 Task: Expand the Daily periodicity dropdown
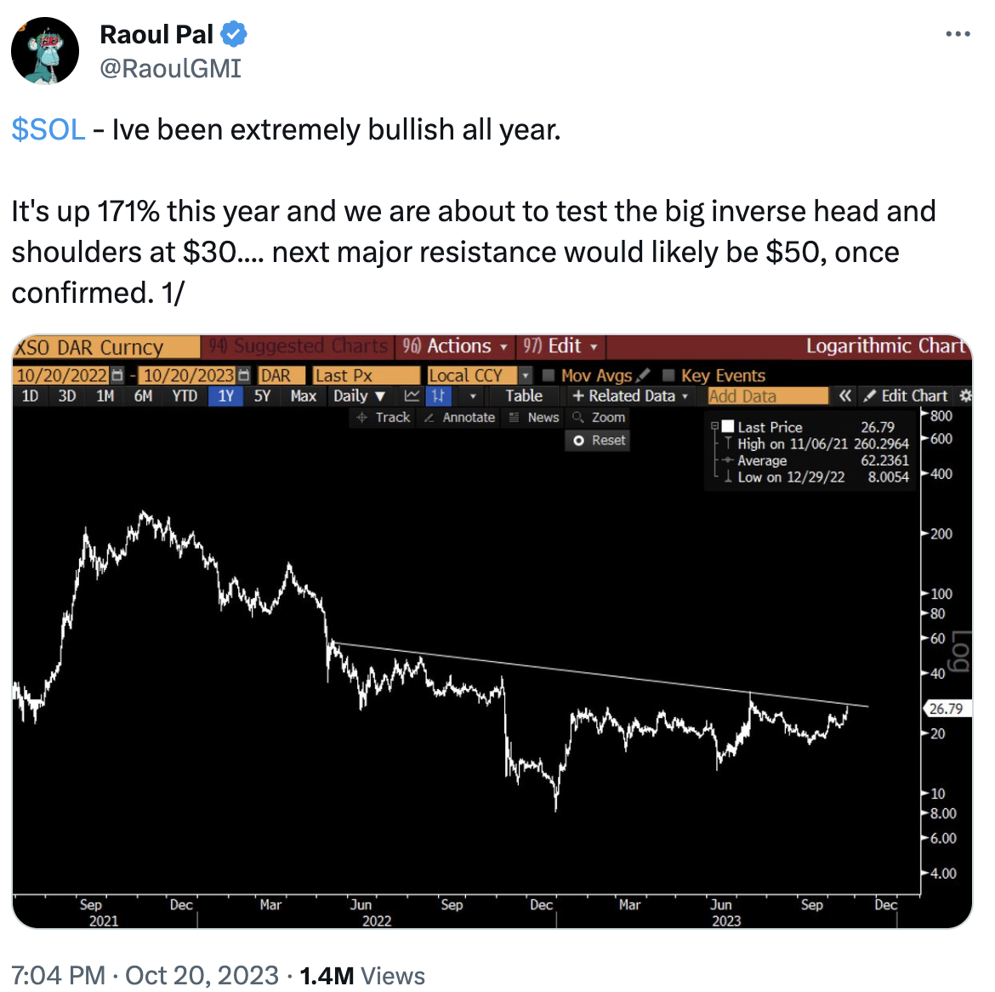point(359,396)
